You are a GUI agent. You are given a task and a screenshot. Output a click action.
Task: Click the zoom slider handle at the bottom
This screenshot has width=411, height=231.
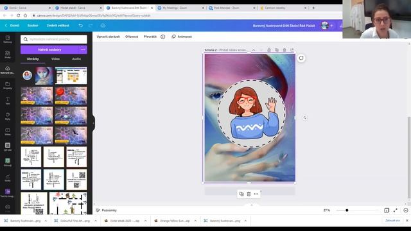[347, 210]
